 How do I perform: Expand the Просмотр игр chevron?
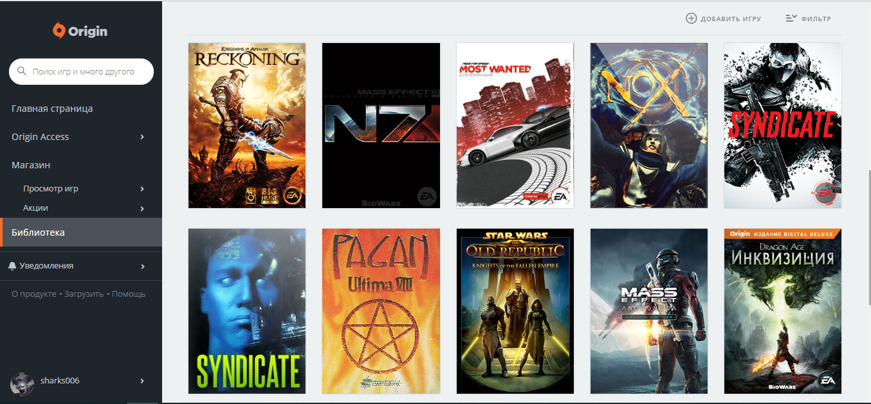(142, 189)
